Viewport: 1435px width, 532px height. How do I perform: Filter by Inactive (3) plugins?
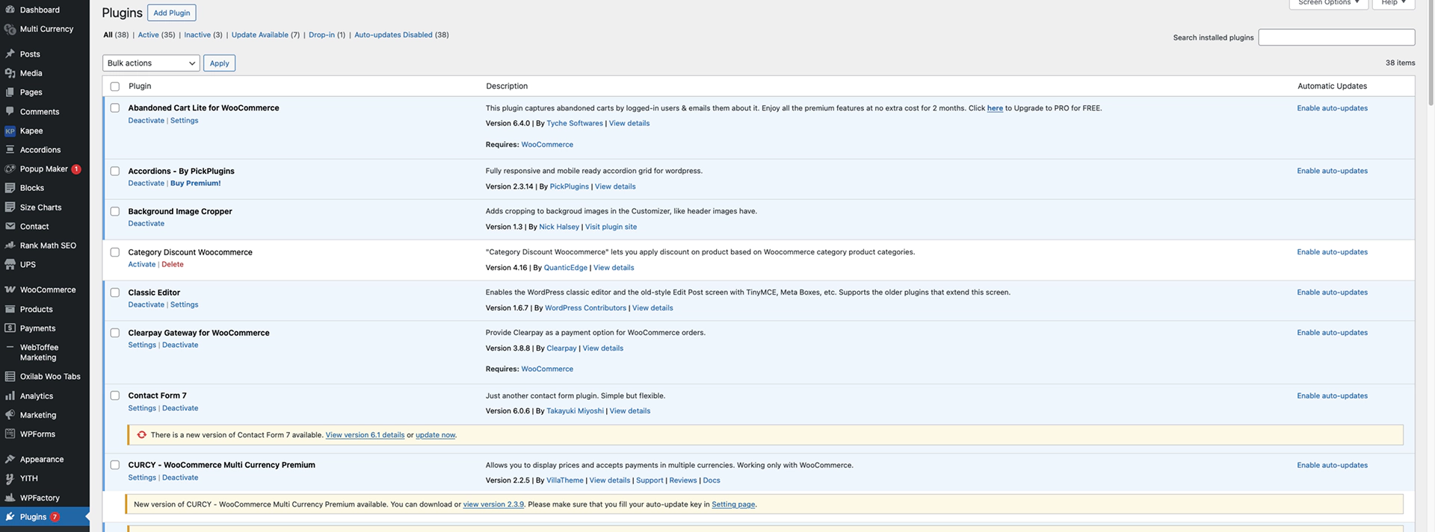pyautogui.click(x=203, y=35)
